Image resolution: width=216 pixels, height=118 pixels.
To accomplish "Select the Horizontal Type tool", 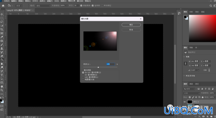I will 2,75.
